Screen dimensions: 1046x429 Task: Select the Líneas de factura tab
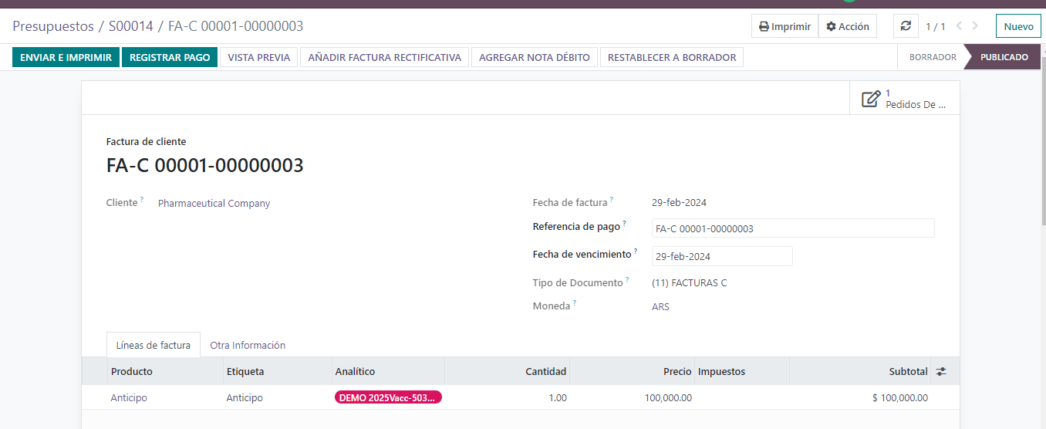(x=153, y=346)
